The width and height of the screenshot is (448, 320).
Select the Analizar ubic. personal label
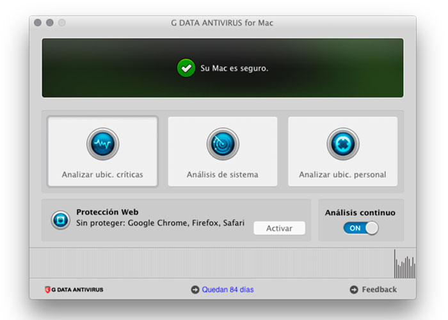pos(342,175)
